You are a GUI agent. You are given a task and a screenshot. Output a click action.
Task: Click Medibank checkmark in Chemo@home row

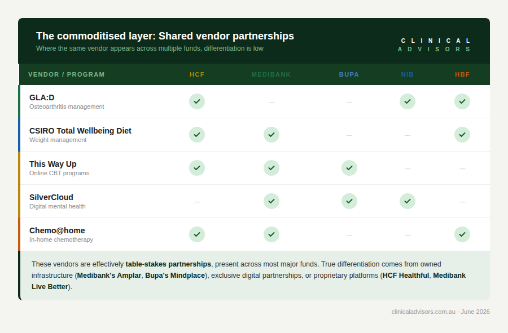point(271,234)
